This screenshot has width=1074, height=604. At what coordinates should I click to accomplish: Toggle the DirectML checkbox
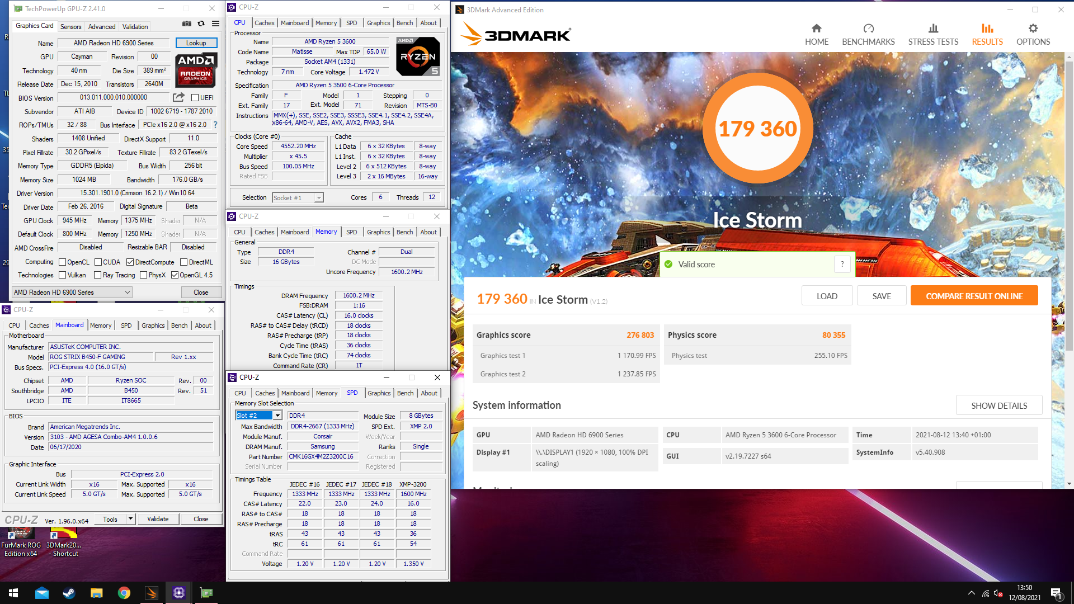(183, 262)
